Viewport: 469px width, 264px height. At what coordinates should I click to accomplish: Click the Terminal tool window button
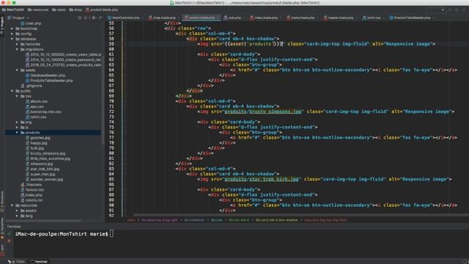tap(39, 262)
